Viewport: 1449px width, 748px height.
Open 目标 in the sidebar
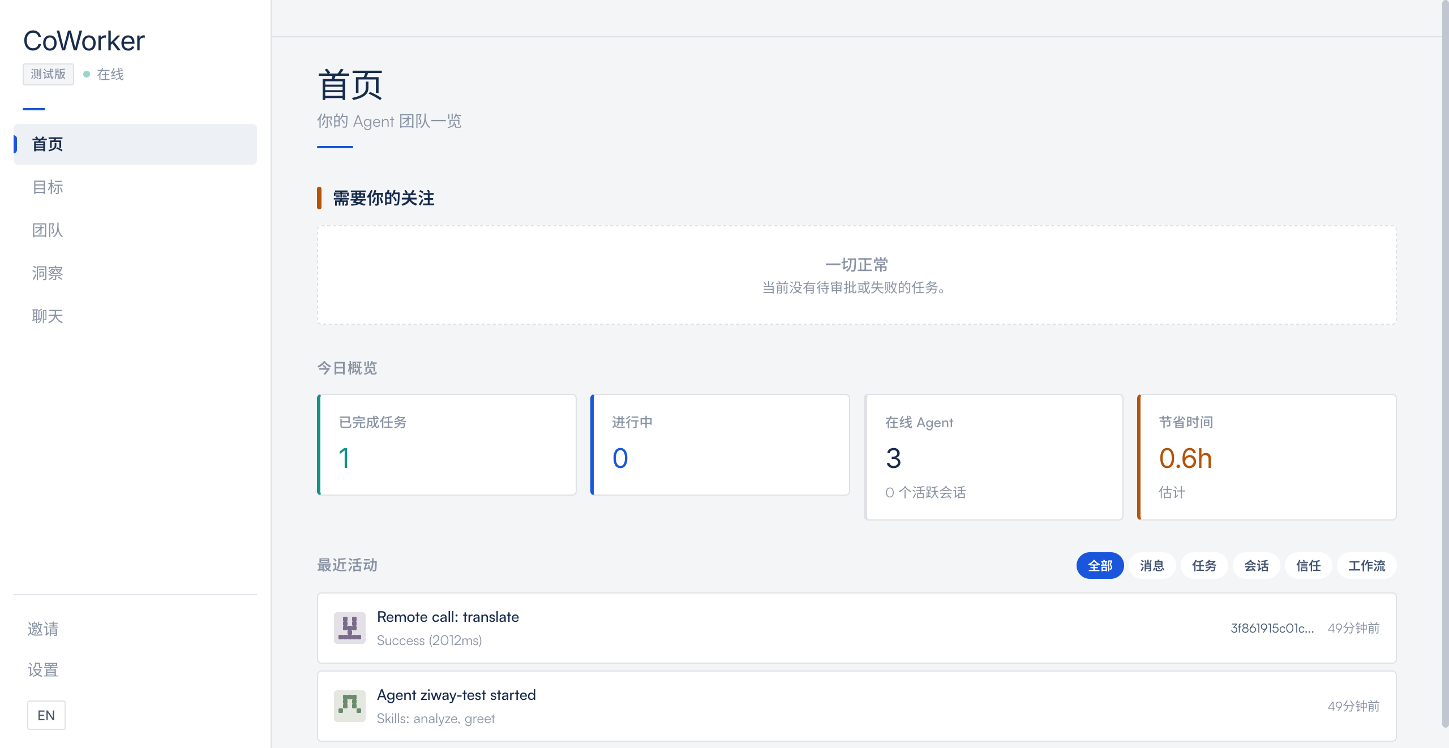[x=48, y=187]
